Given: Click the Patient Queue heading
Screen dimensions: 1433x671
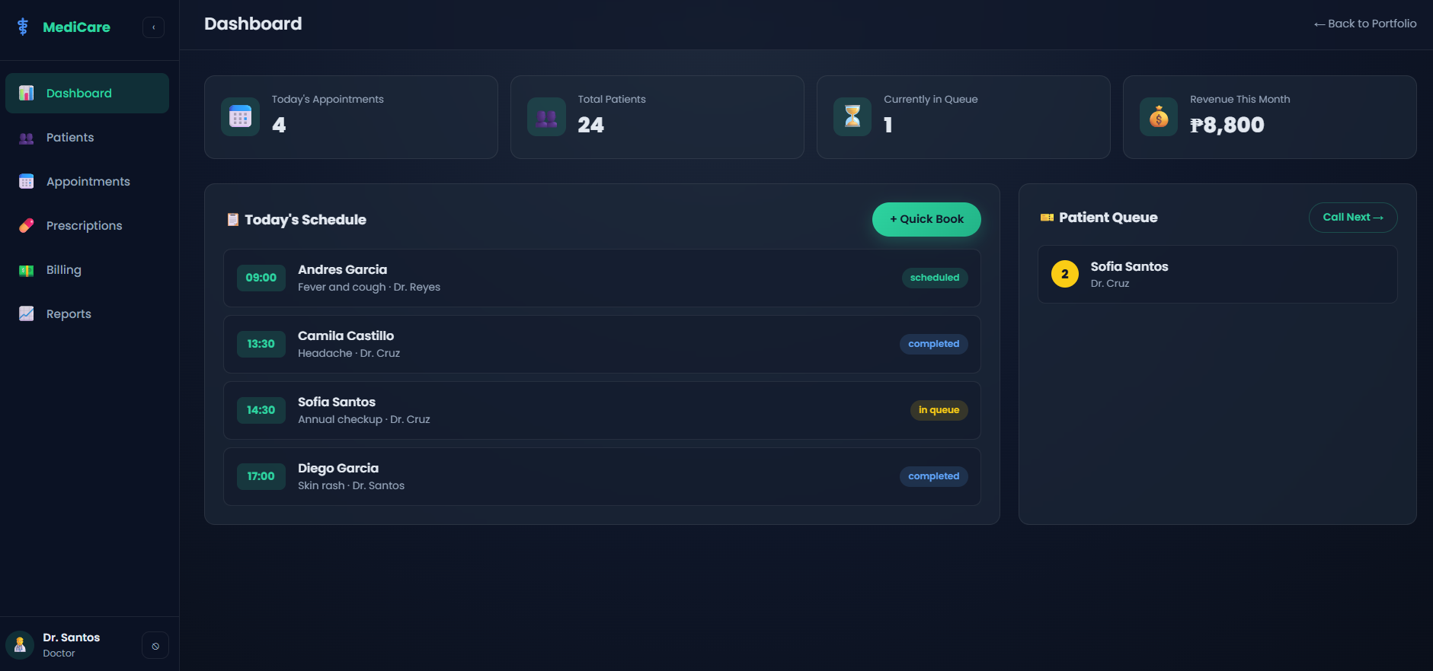Looking at the screenshot, I should (1108, 218).
